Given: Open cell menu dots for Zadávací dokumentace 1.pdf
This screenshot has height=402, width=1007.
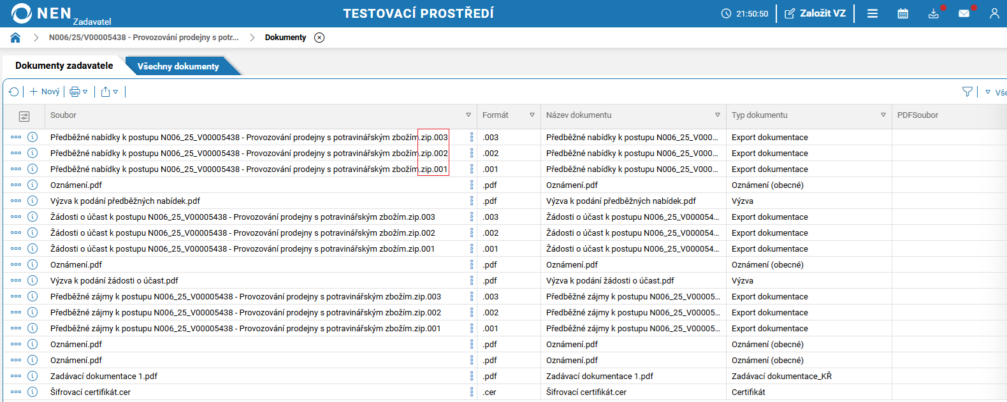Looking at the screenshot, I should pyautogui.click(x=472, y=376).
